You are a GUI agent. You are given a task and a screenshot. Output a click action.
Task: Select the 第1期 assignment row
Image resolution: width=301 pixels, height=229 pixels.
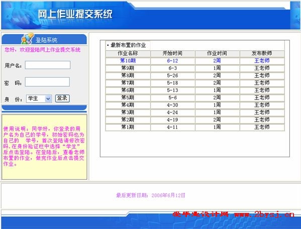pos(195,127)
